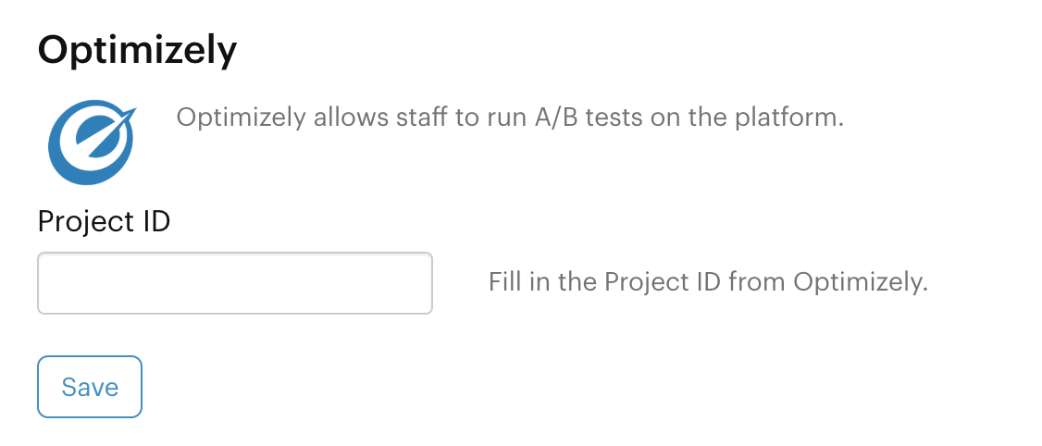Viewport: 1042px width, 446px height.
Task: Activate the text box under Project ID
Action: (234, 283)
